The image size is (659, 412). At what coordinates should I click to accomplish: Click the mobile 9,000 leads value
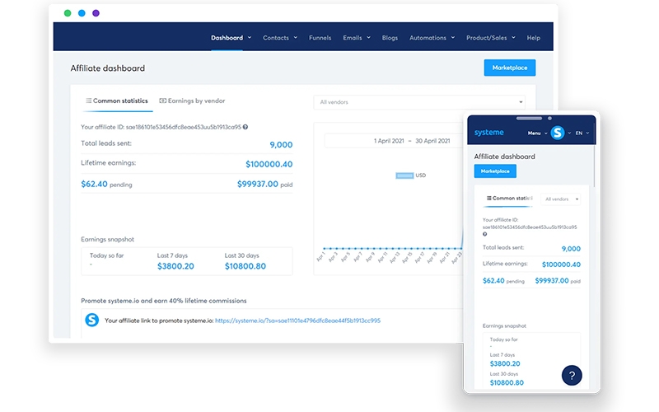[x=571, y=249]
